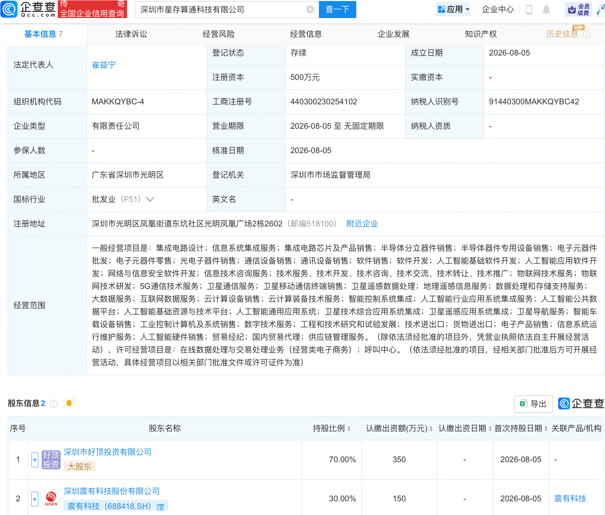Viewport: 605px width, 515px height.
Task: Open 深圳震有科技股份有限公司 shareholder link
Action: coord(111,491)
